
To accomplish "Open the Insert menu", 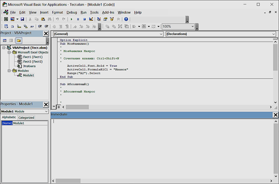I will pyautogui.click(x=44, y=13).
